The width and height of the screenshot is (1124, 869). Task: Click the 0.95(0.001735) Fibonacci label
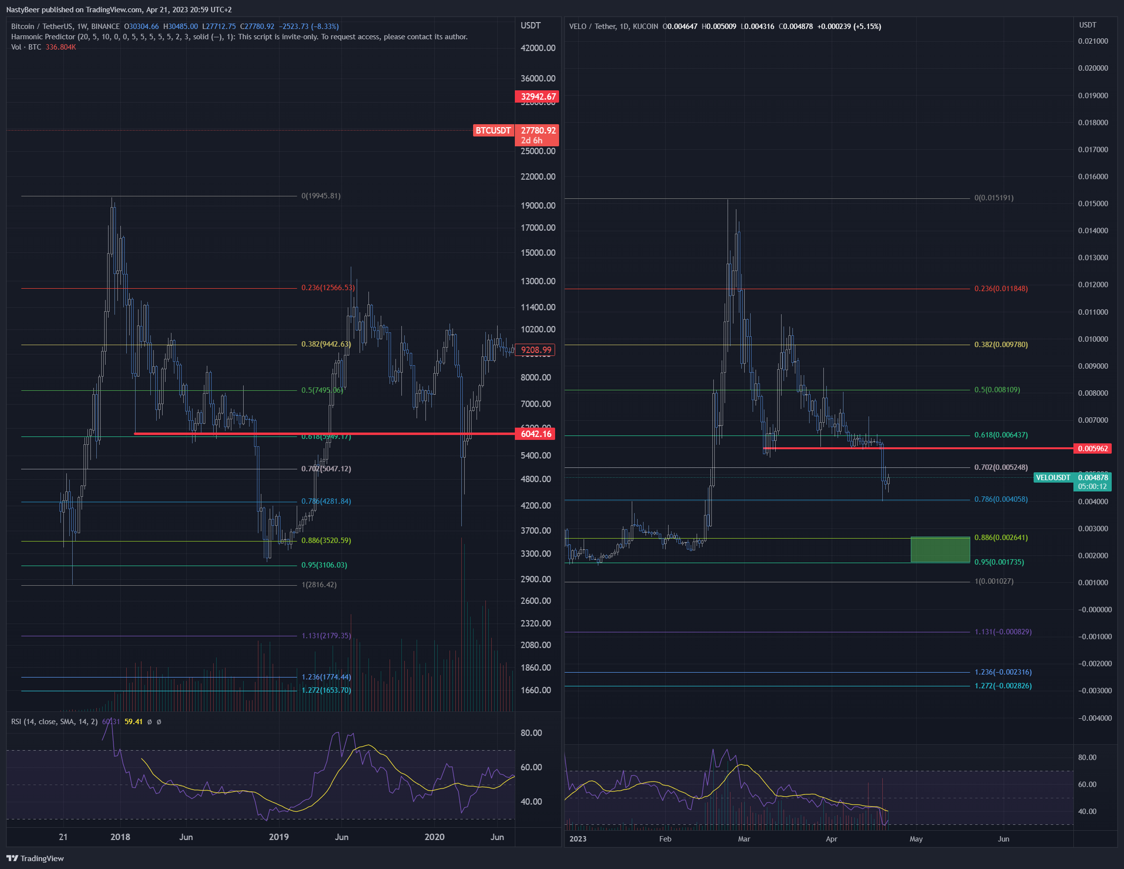coord(999,563)
